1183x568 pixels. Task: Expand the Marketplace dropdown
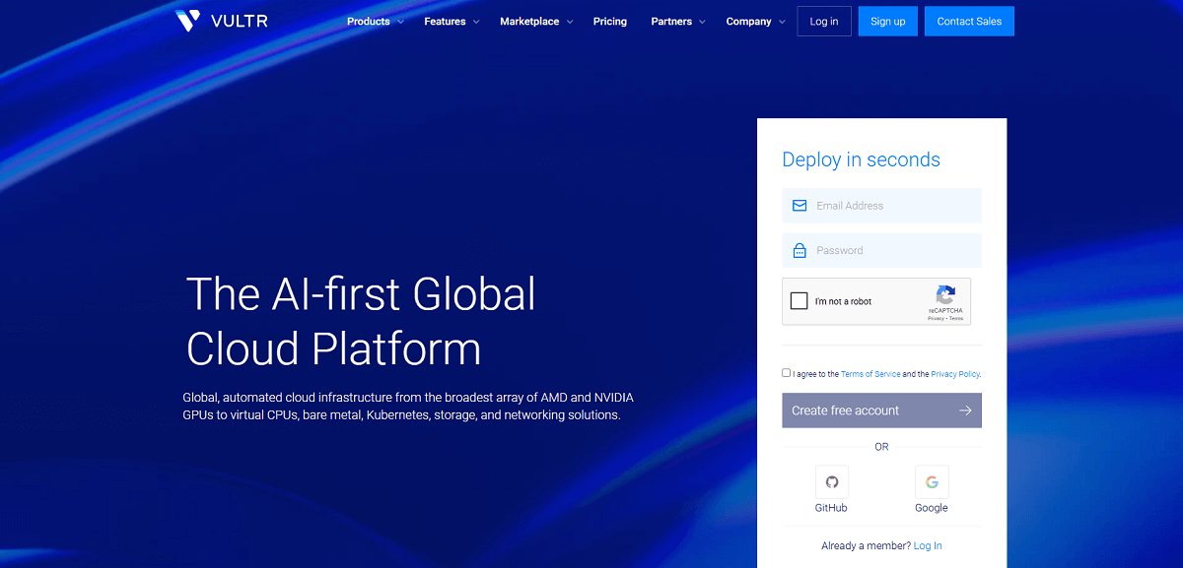[535, 21]
